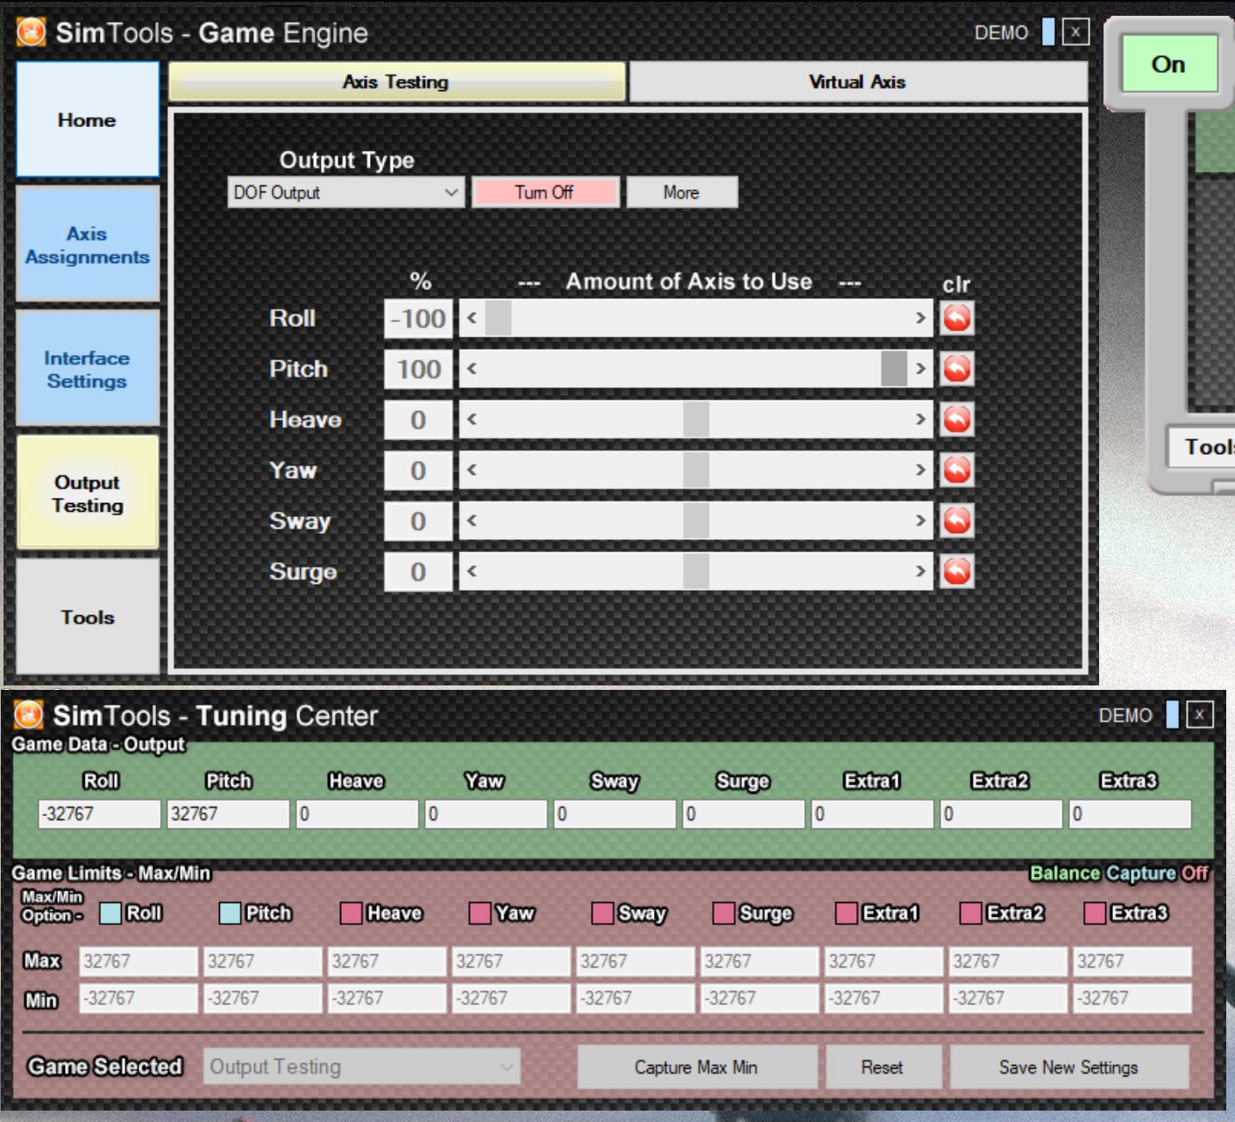Click Save New Settings button
This screenshot has height=1122, width=1235.
coord(1068,1067)
